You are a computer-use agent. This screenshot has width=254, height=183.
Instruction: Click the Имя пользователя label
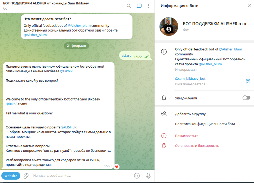[190, 84]
